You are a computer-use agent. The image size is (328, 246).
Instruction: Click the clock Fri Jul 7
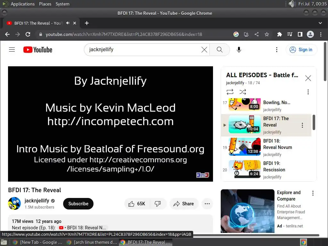point(312,4)
